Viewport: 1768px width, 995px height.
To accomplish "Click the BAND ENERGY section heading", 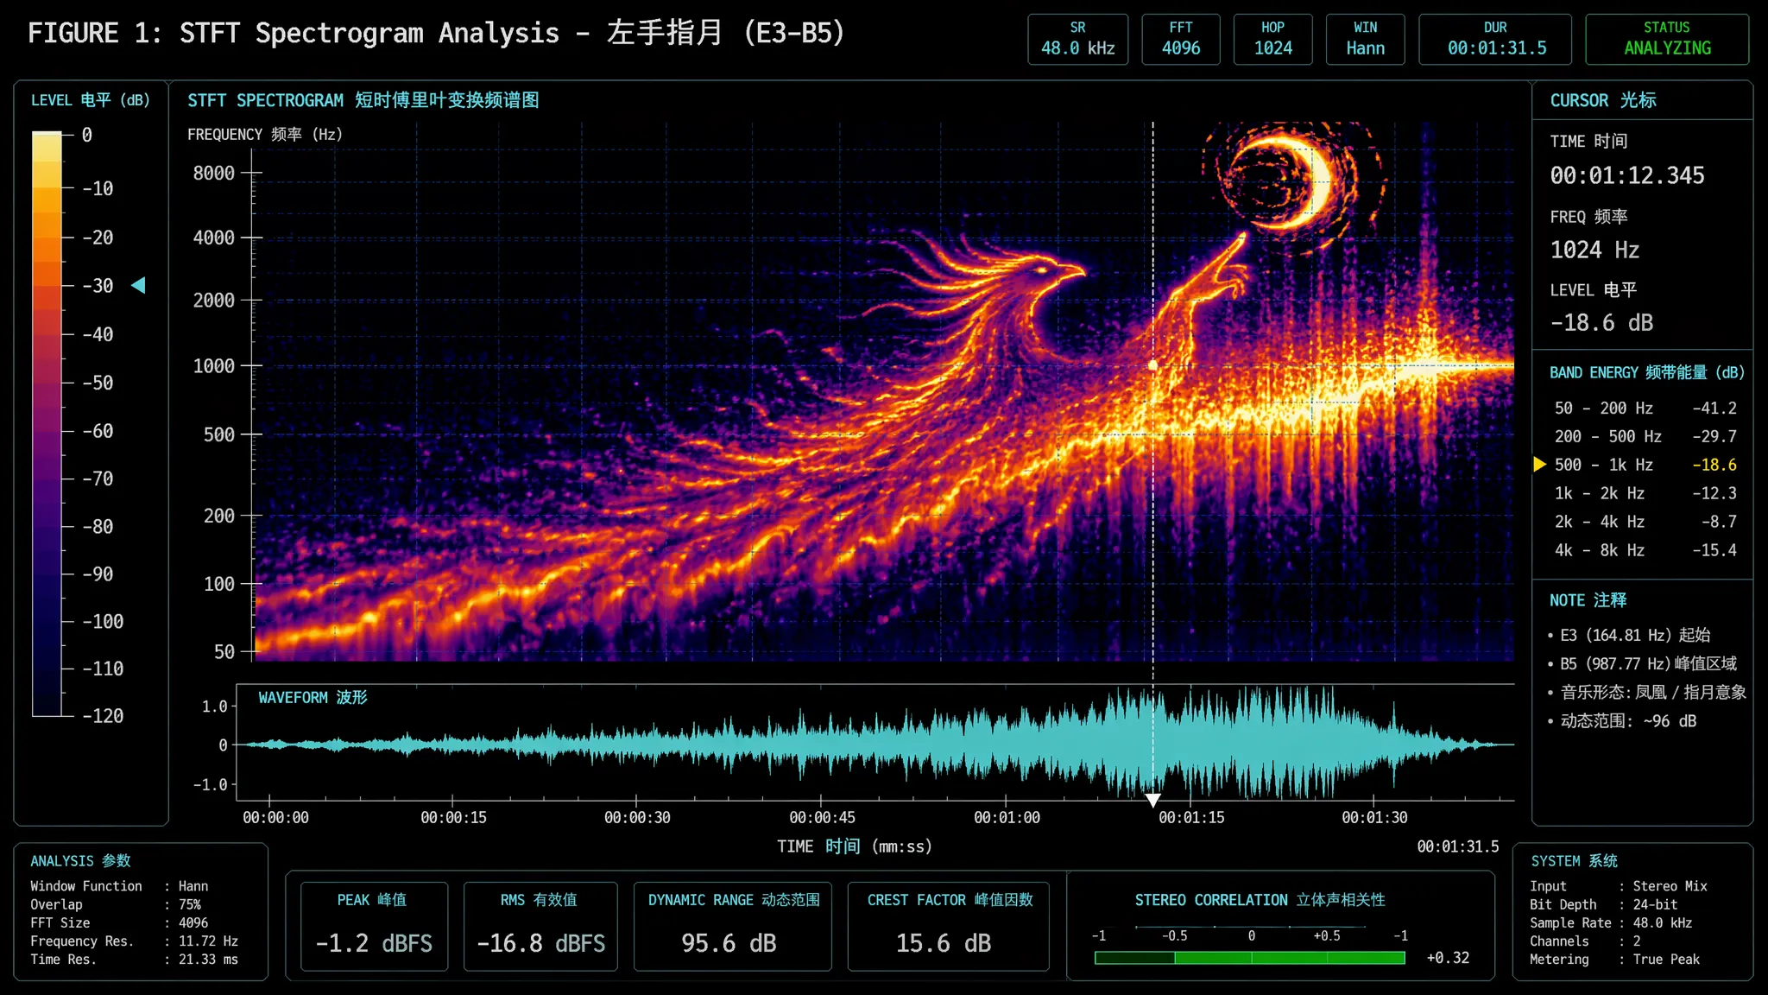I will pos(1646,372).
